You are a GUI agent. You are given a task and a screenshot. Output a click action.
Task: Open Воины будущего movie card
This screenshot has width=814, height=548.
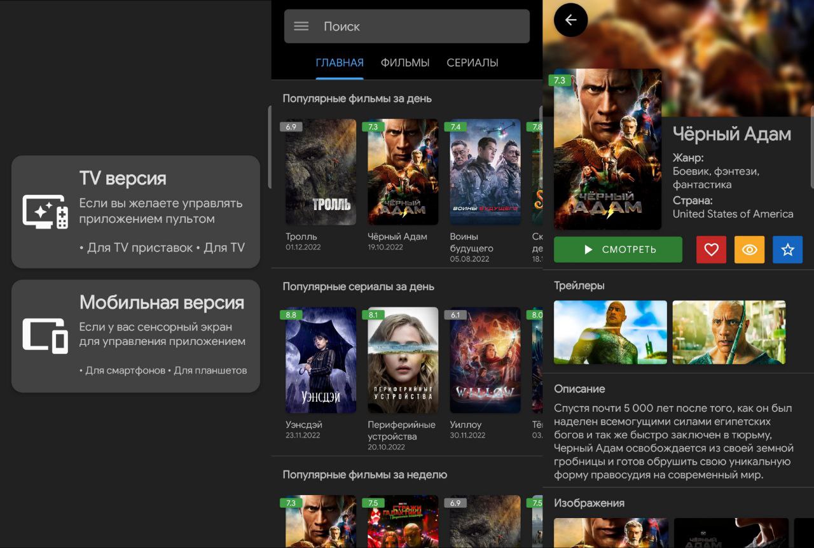point(485,172)
